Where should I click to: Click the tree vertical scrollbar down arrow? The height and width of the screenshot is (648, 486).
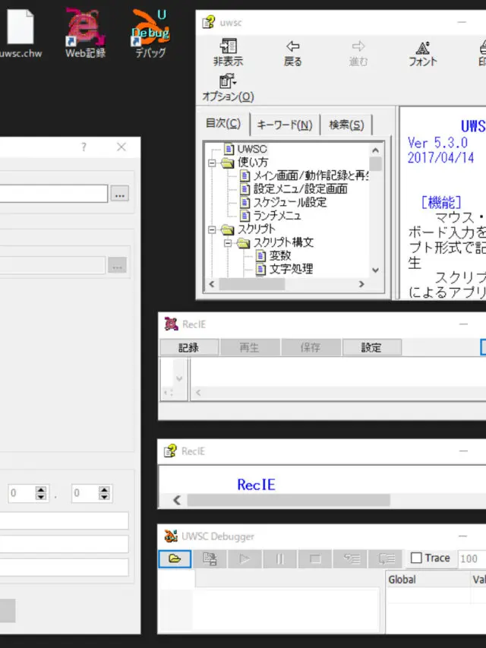click(x=375, y=270)
